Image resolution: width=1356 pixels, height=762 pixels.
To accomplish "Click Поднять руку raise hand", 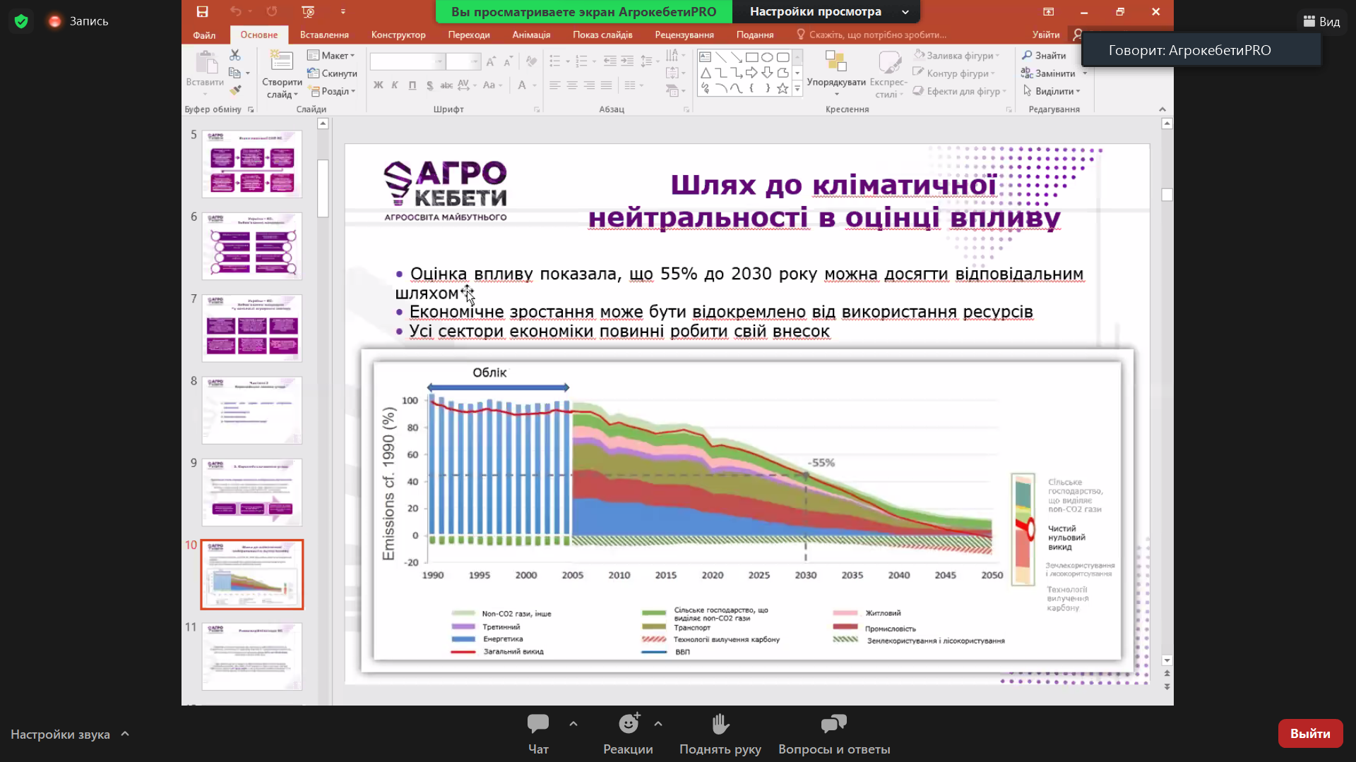I will pyautogui.click(x=720, y=724).
